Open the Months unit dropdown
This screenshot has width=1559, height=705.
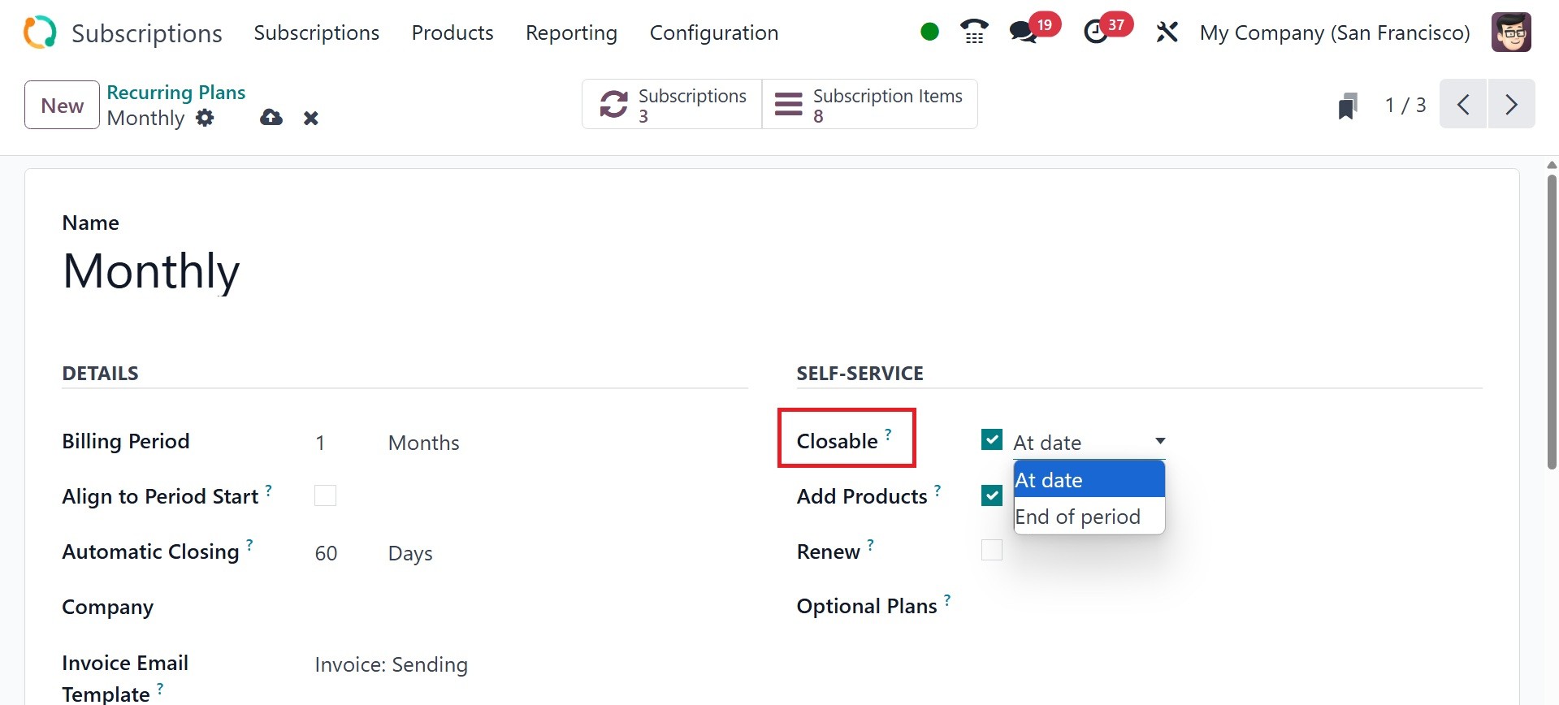(x=423, y=443)
